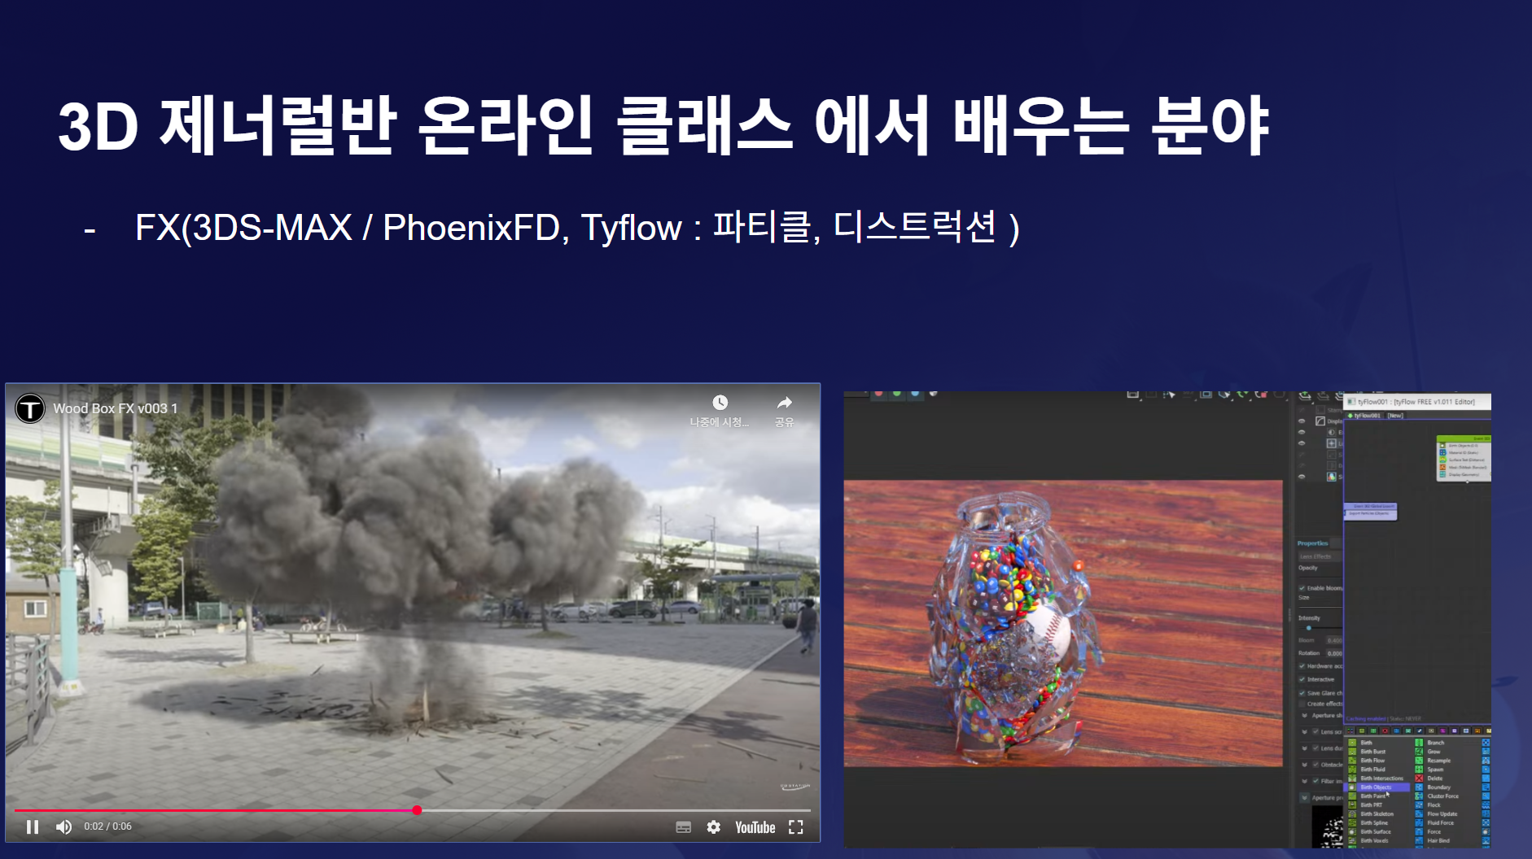Select the Export Particles operator in the event node
This screenshot has width=1532, height=859.
1370,513
